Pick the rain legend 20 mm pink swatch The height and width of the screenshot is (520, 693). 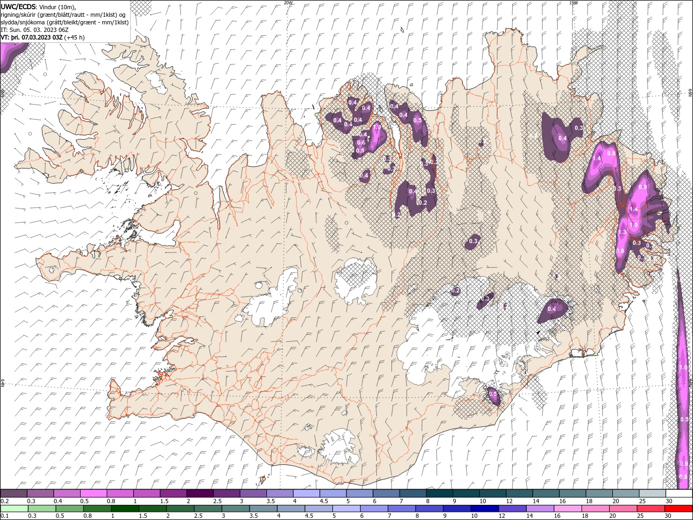pyautogui.click(x=623, y=508)
